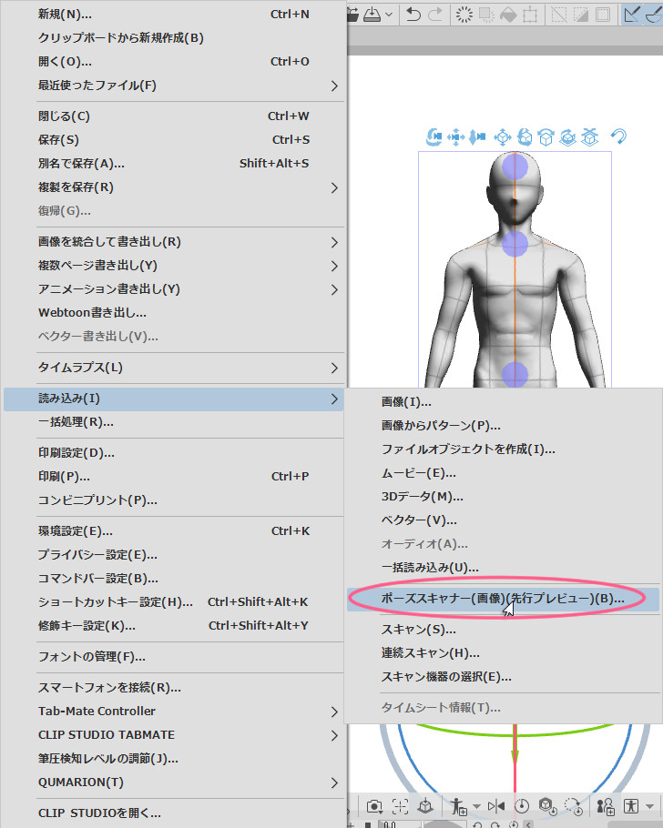Image resolution: width=663 pixels, height=828 pixels.
Task: Click the Undo arrow in top toolbar
Action: 413,15
